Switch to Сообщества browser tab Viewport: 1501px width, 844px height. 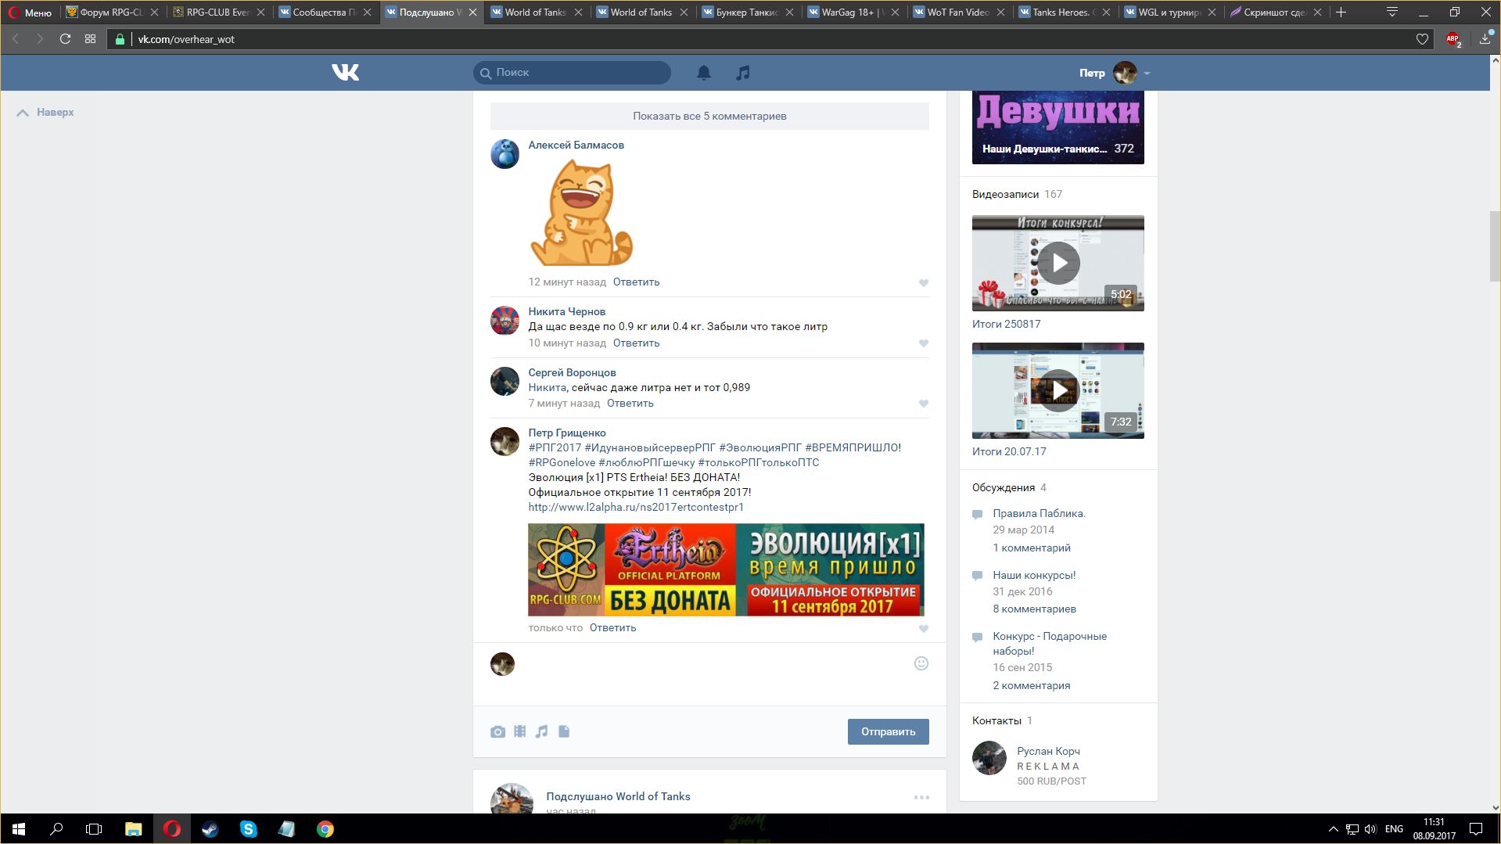324,12
